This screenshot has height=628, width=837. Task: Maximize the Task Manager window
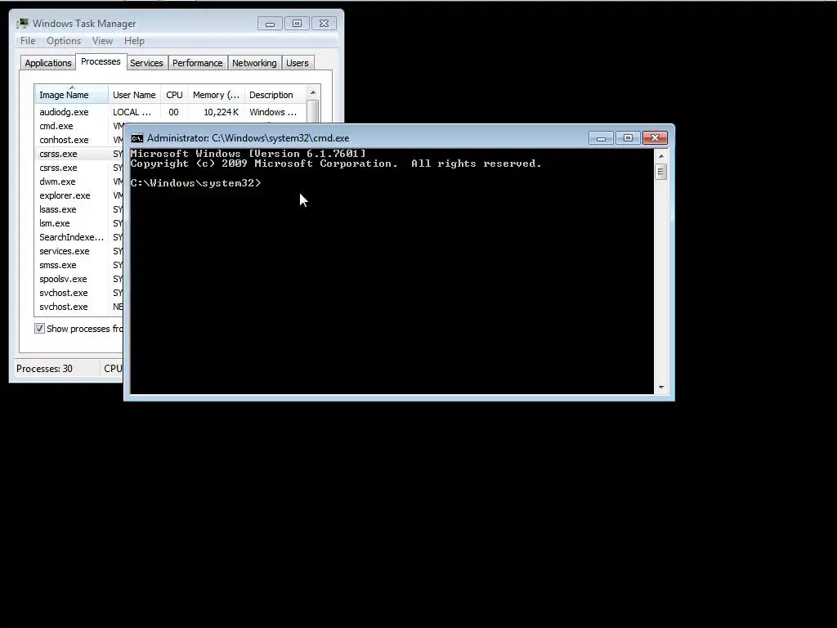(297, 24)
